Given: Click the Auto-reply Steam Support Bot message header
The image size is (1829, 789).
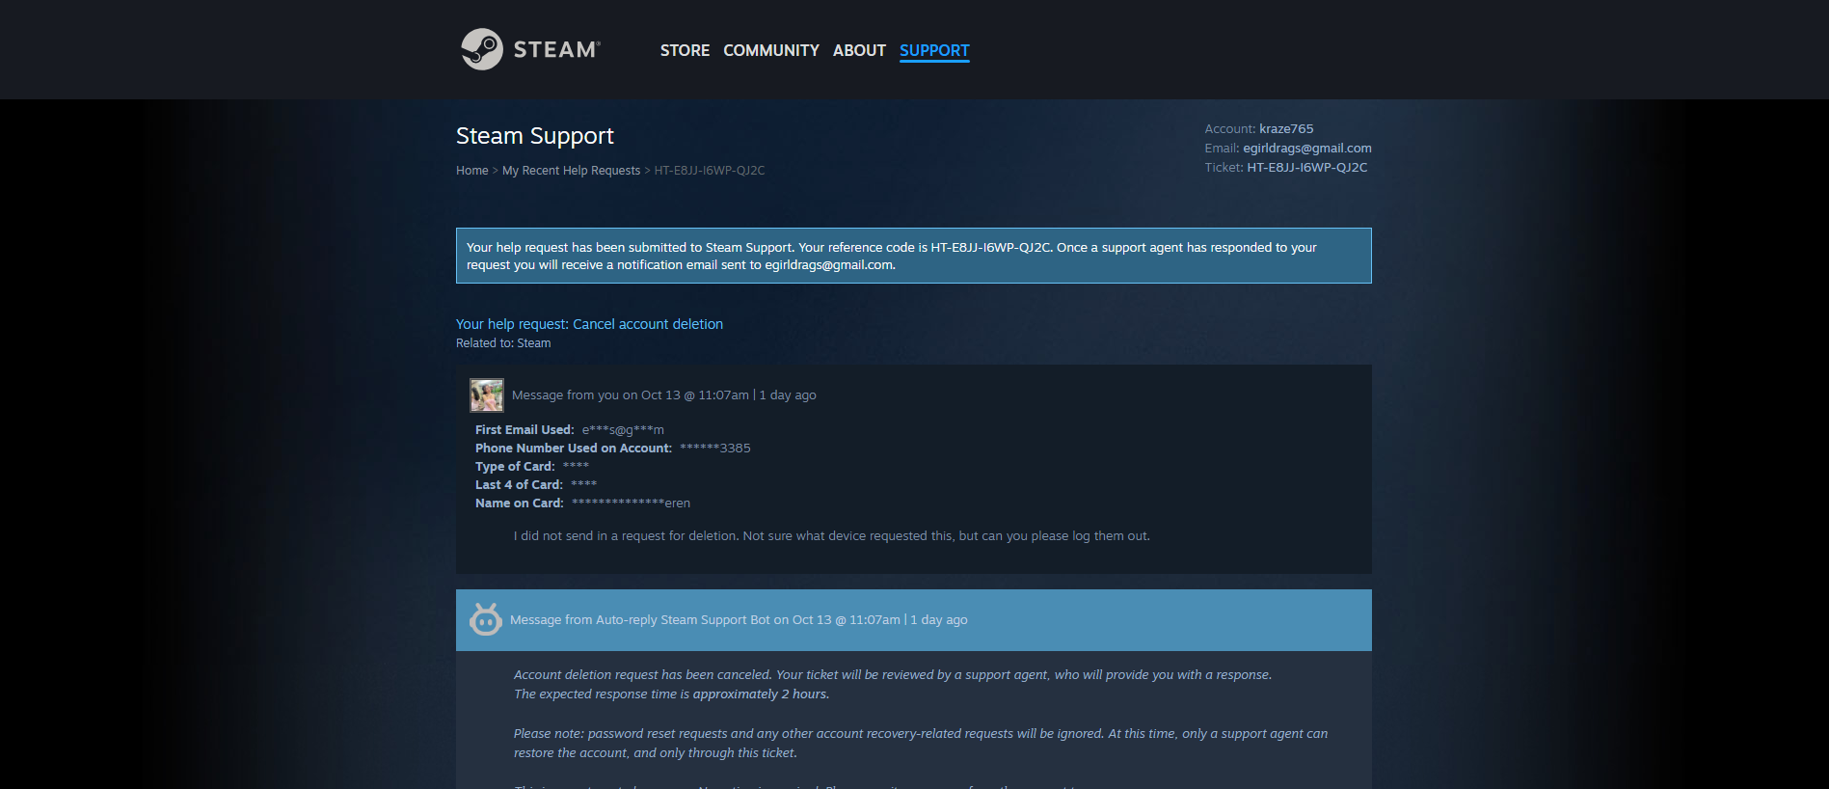Looking at the screenshot, I should click(x=914, y=620).
